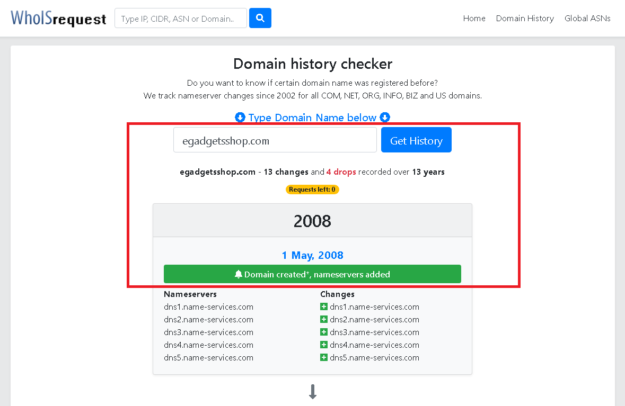This screenshot has height=406, width=625.
Task: Click the gray down arrow below 2008 card
Action: pyautogui.click(x=313, y=392)
